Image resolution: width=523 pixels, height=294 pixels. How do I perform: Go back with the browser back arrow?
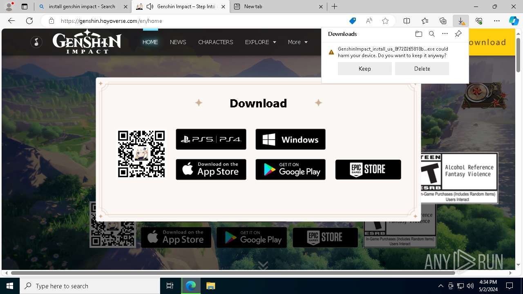click(x=11, y=21)
